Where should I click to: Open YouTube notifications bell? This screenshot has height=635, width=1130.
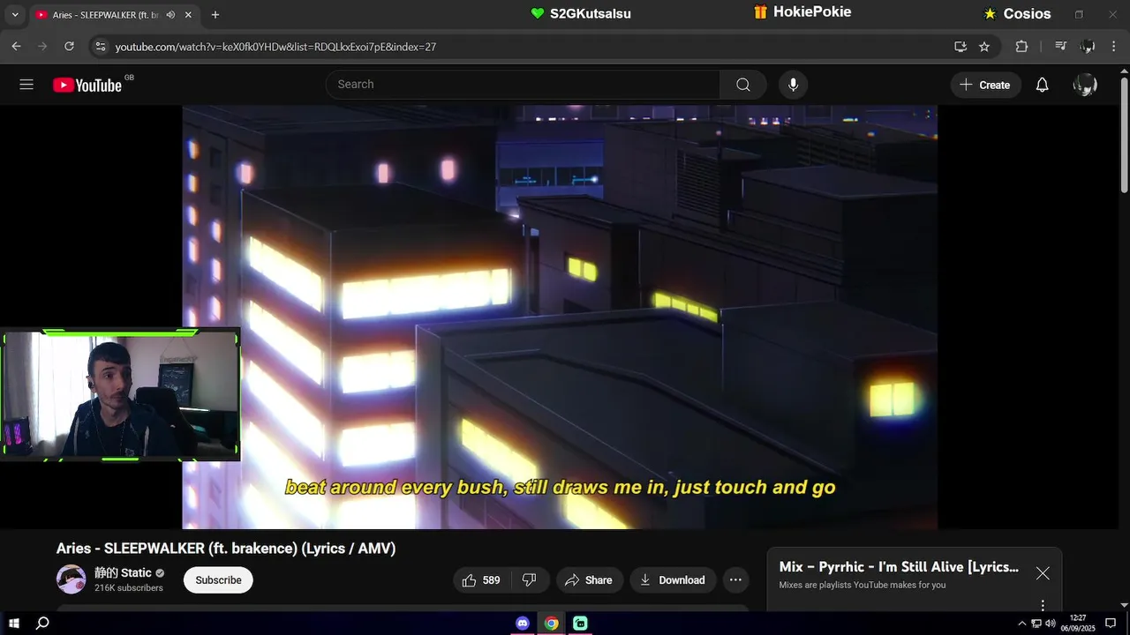pyautogui.click(x=1042, y=85)
